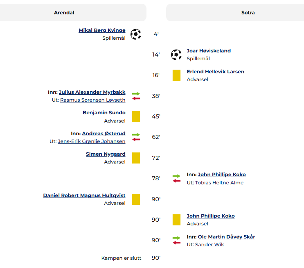This screenshot has width=304, height=268.
Task: Click substitution arrows beside Ole Martin Dåvøy Skår
Action: [176, 240]
